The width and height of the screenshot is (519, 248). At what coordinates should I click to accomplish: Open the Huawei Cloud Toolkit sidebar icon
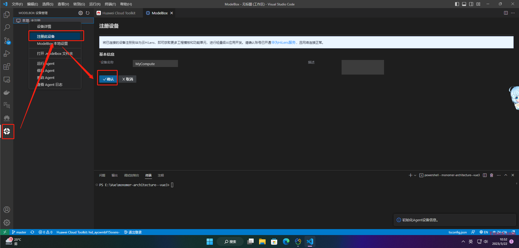point(7,118)
